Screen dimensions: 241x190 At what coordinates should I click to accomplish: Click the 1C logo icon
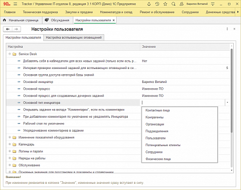[7, 4]
